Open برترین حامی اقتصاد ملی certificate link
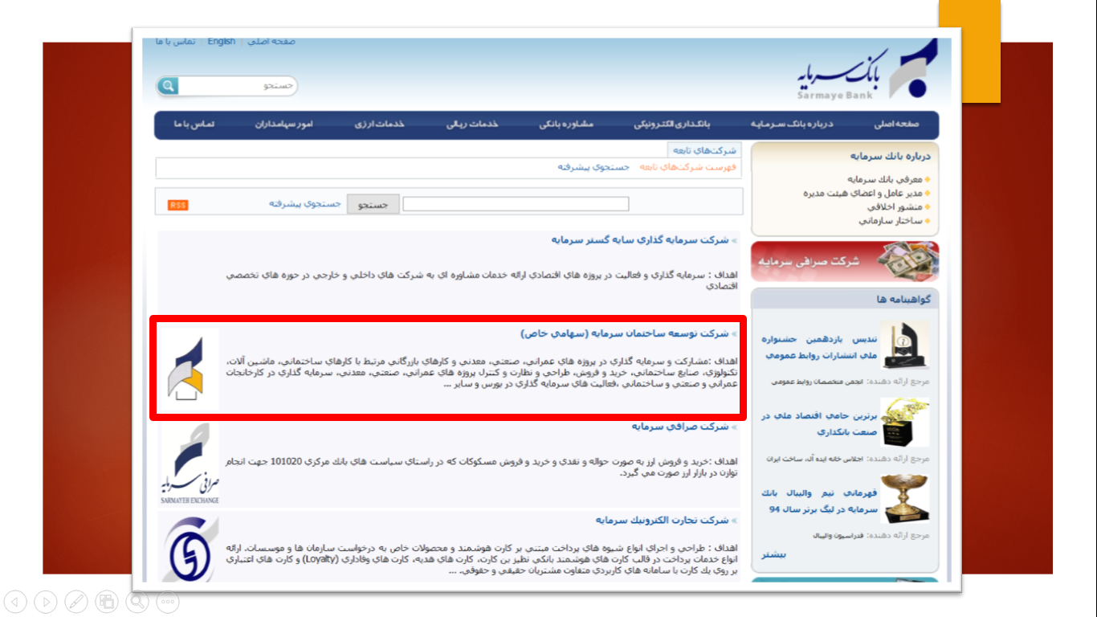This screenshot has height=617, width=1097. coord(819,424)
